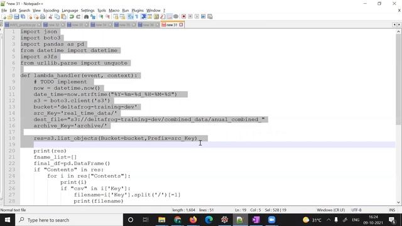
Task: Undo the last action with the green arrow
Action: click(72, 17)
